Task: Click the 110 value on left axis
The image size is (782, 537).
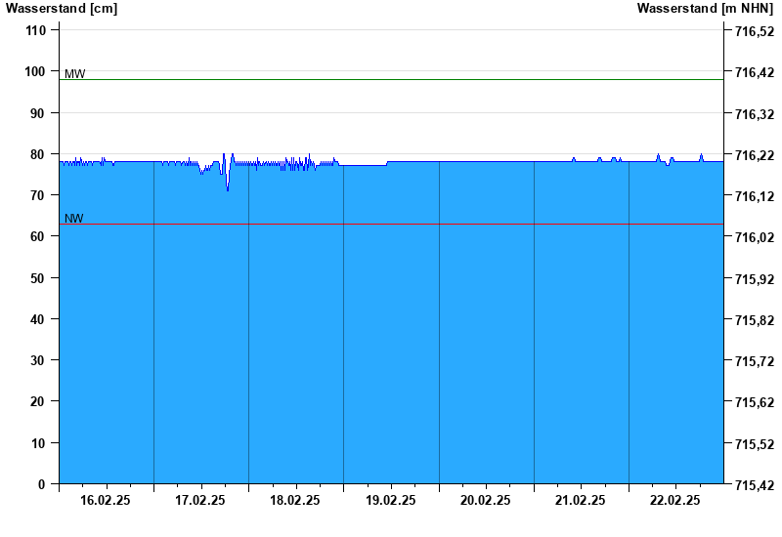Action: (x=35, y=30)
